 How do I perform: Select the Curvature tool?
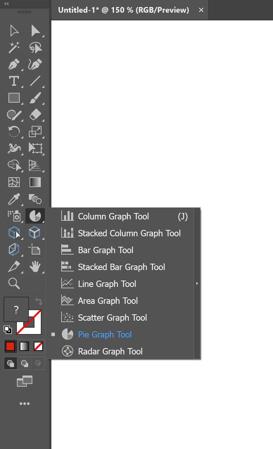point(35,64)
